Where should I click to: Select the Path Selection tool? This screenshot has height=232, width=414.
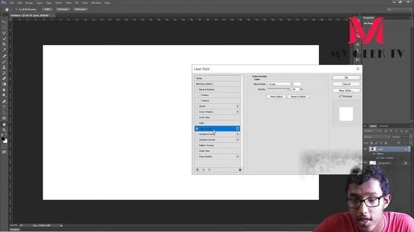pos(4,113)
